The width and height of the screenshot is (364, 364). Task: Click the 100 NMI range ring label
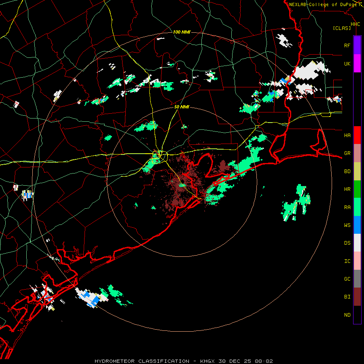pyautogui.click(x=182, y=32)
